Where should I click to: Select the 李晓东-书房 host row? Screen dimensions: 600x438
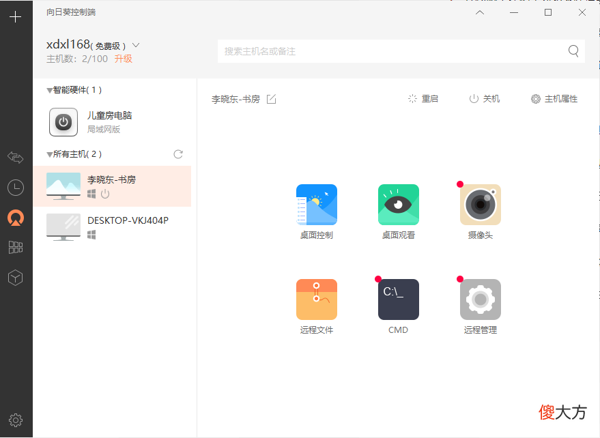[x=112, y=186]
